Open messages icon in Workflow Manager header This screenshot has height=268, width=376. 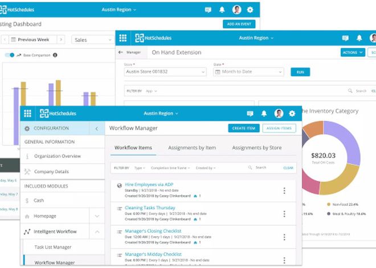pos(250,113)
